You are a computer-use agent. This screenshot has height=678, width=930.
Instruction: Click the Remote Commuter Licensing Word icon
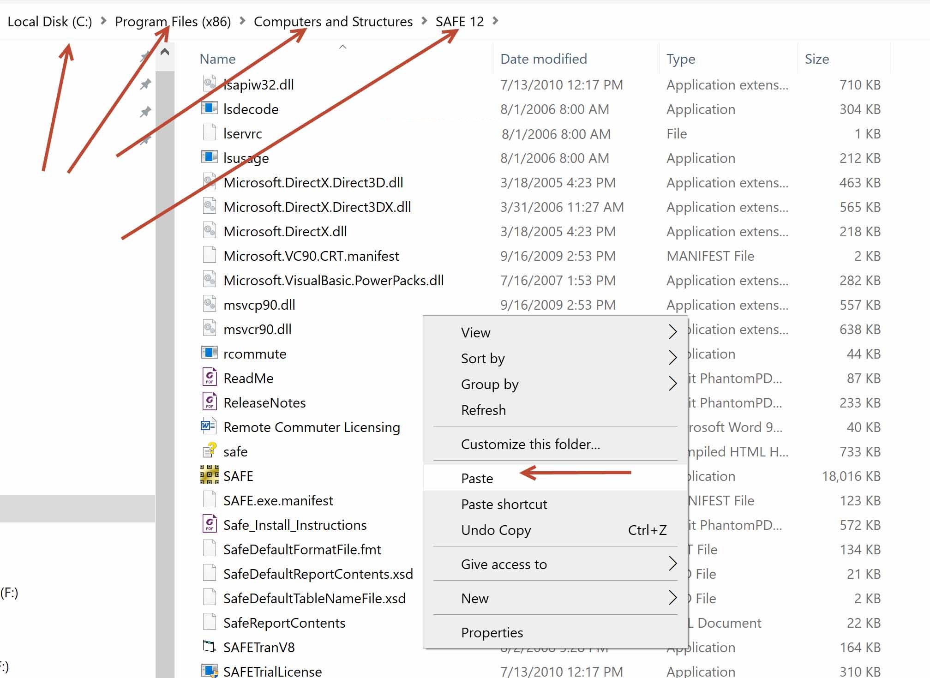209,426
